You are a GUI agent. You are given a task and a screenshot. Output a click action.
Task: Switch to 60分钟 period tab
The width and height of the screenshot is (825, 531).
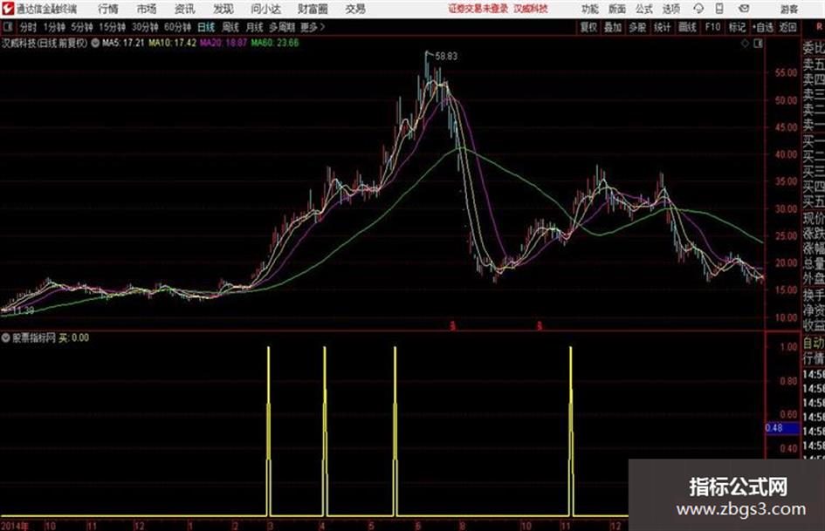178,27
